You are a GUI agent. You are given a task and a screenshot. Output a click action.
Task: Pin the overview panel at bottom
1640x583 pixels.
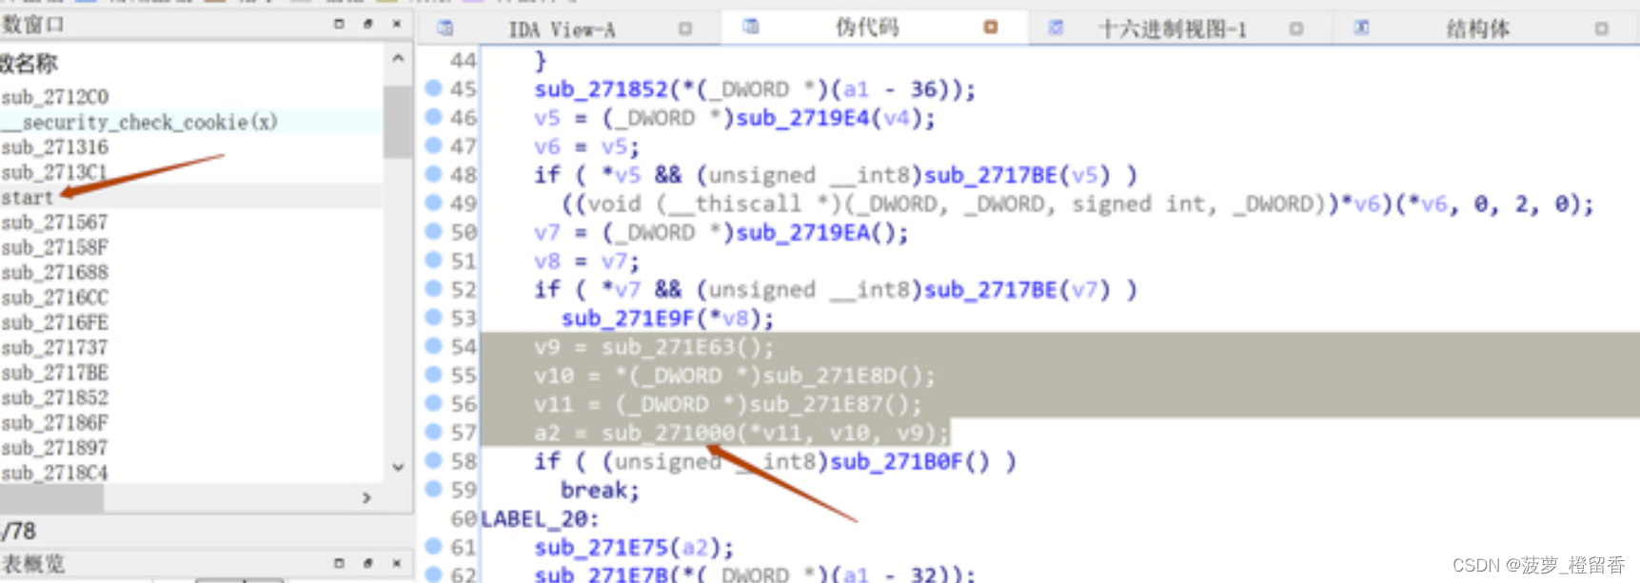368,563
